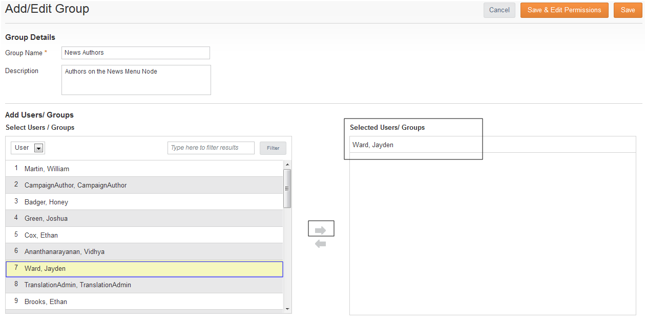Click the Filter button

coord(273,148)
